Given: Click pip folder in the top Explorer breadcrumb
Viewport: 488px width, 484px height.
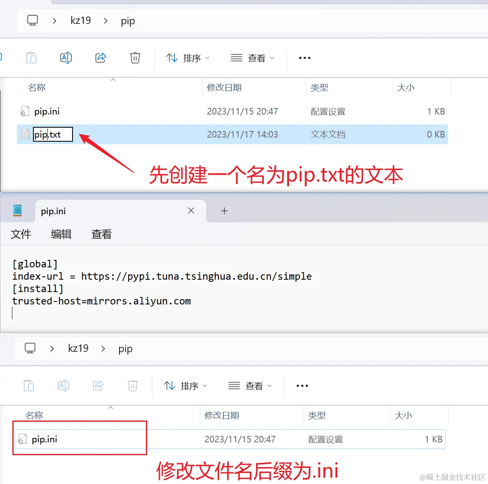Looking at the screenshot, I should pyautogui.click(x=128, y=21).
